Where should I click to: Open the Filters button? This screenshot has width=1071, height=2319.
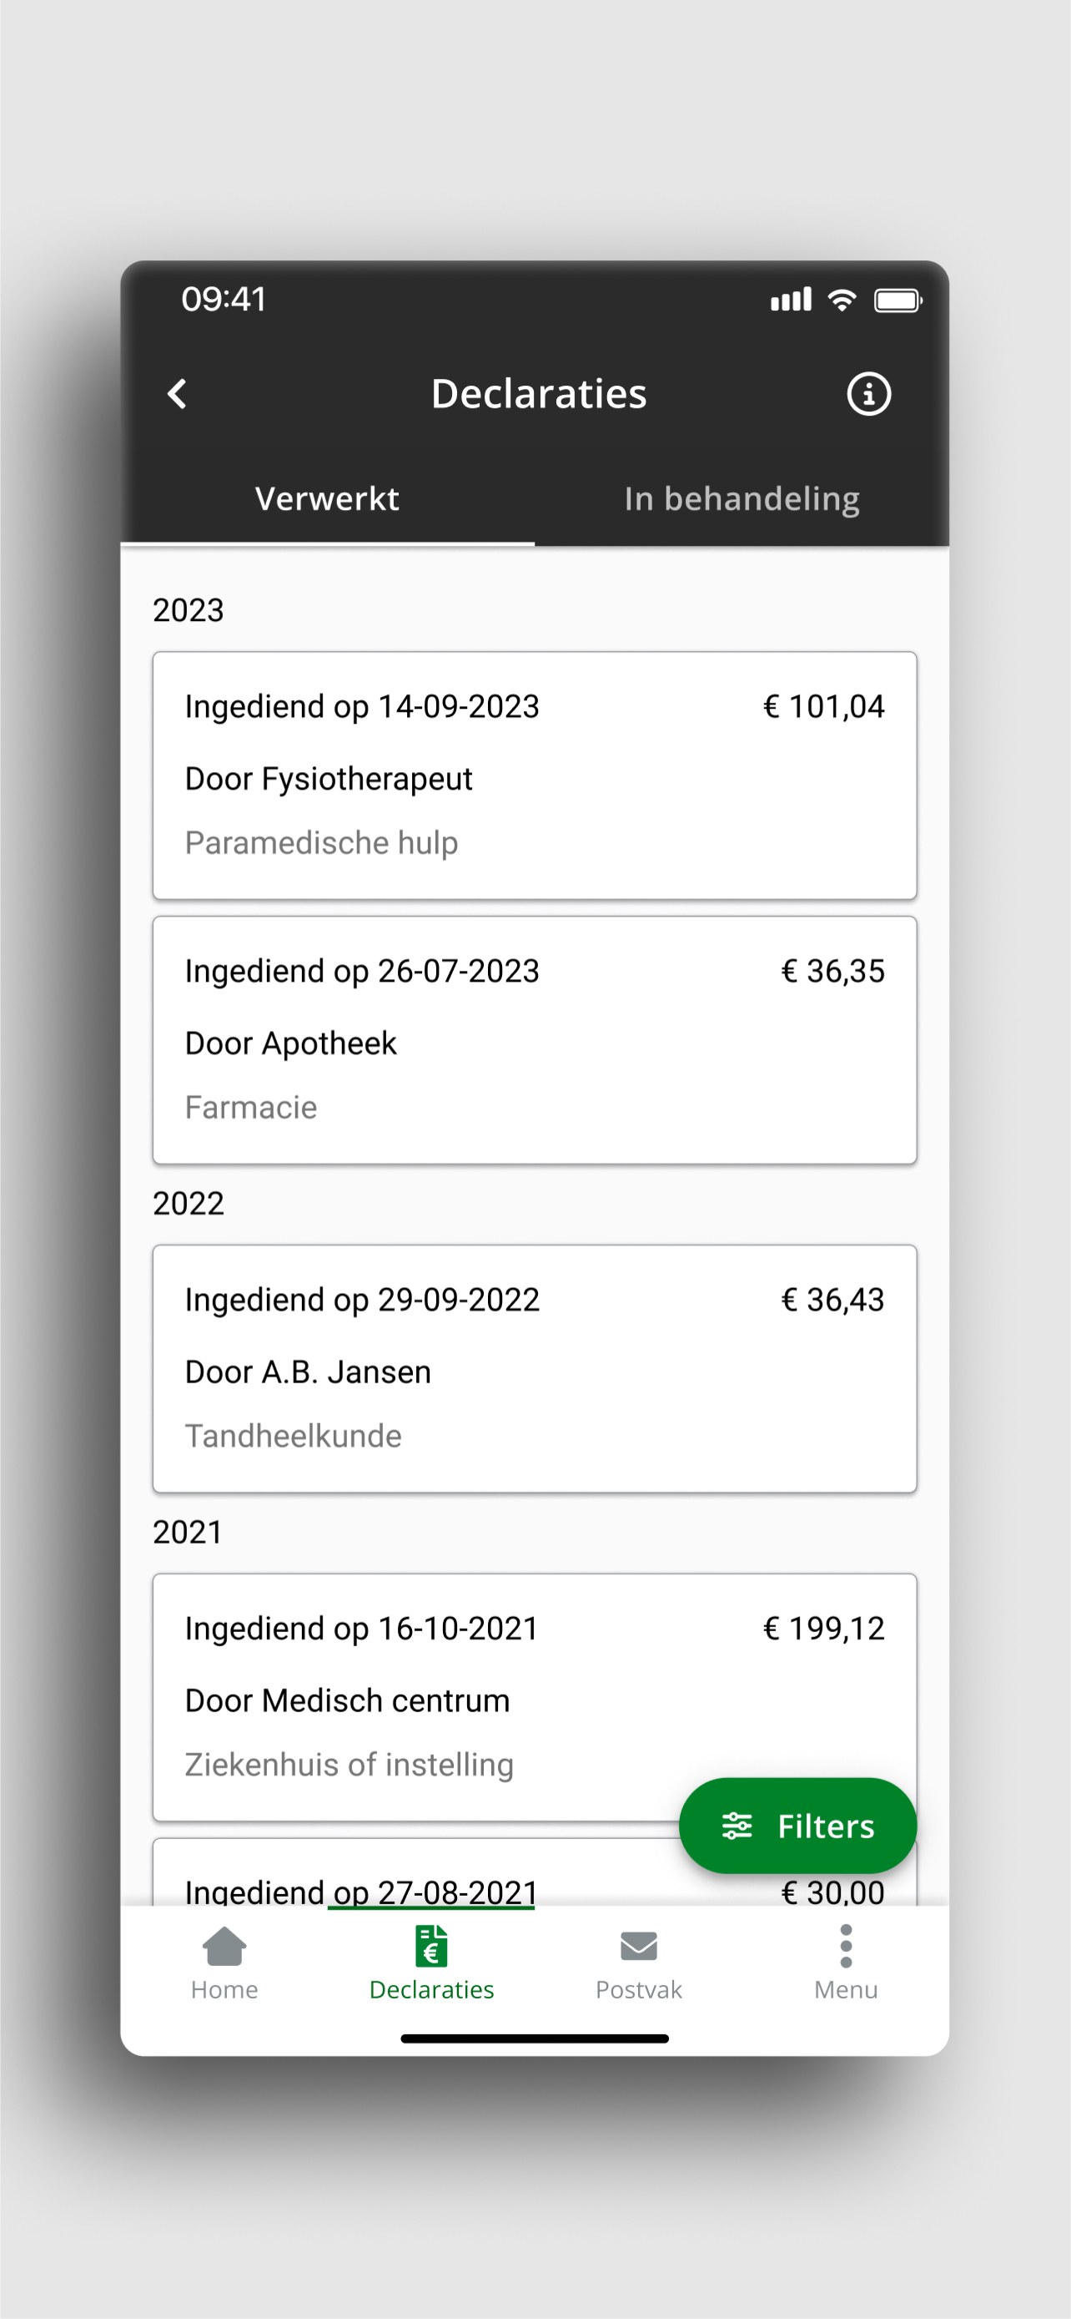point(797,1826)
